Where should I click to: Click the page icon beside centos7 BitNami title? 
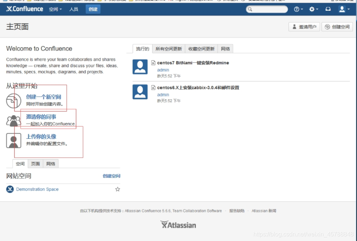153,63
